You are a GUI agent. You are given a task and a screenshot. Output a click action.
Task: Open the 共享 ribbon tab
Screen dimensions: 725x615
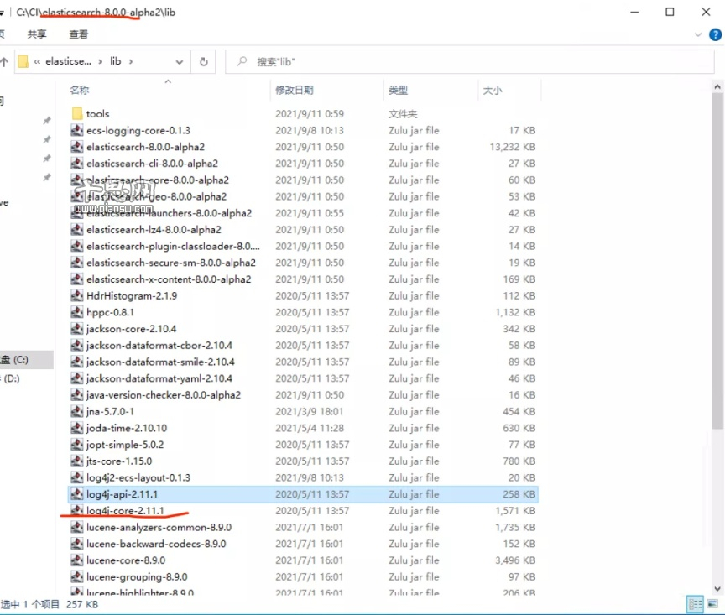pos(37,34)
